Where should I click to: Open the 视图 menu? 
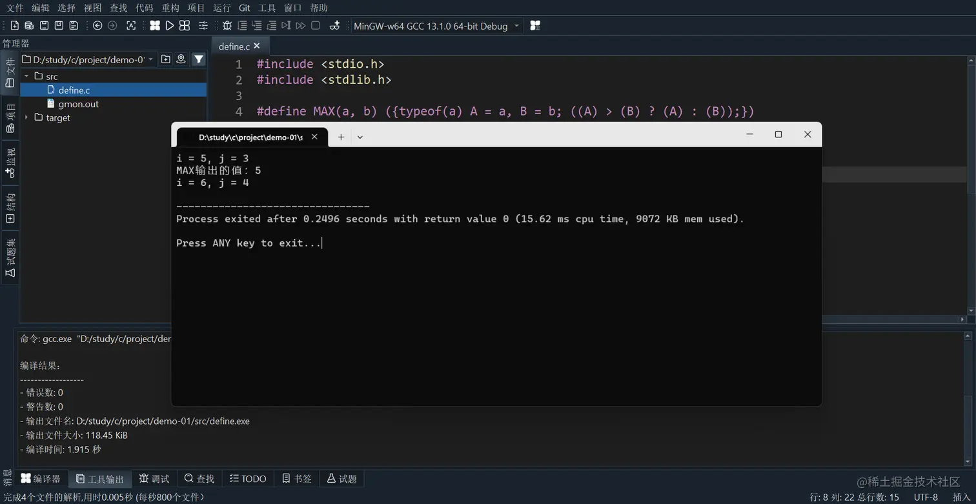pos(93,8)
